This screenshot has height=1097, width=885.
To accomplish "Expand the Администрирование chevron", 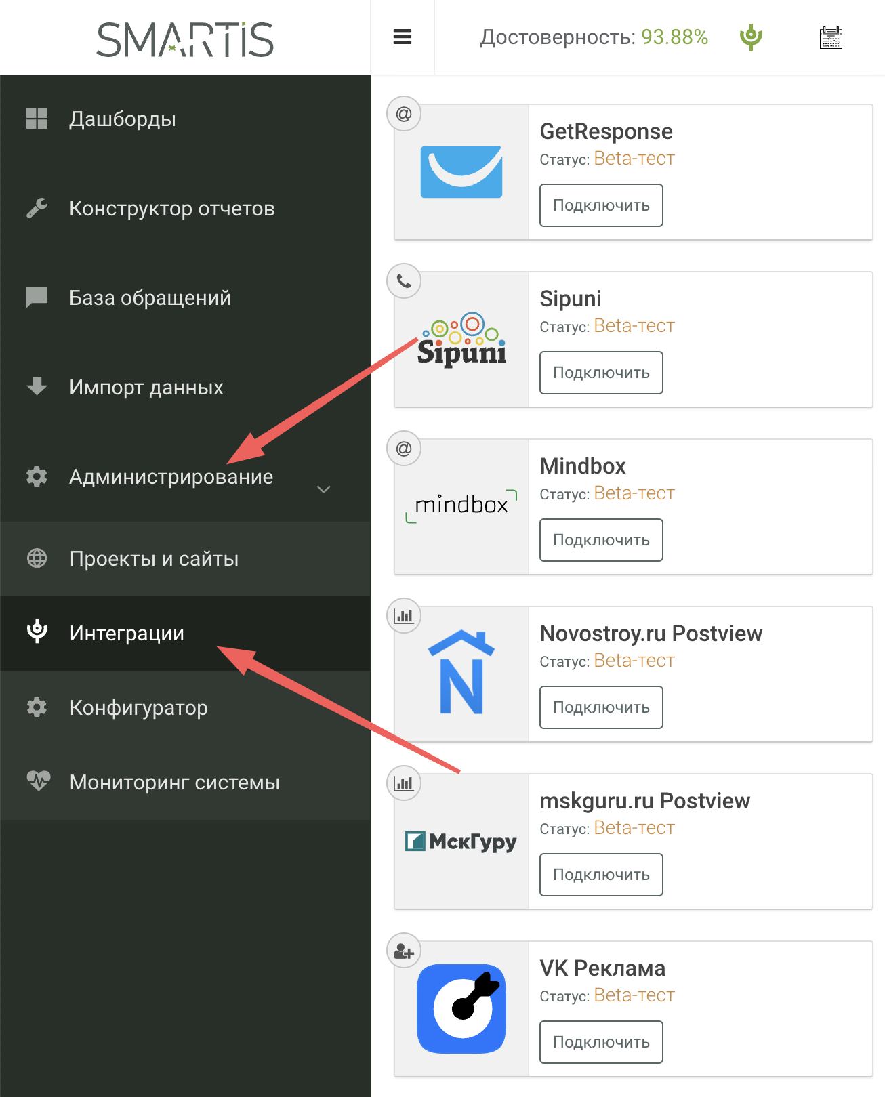I will [324, 489].
